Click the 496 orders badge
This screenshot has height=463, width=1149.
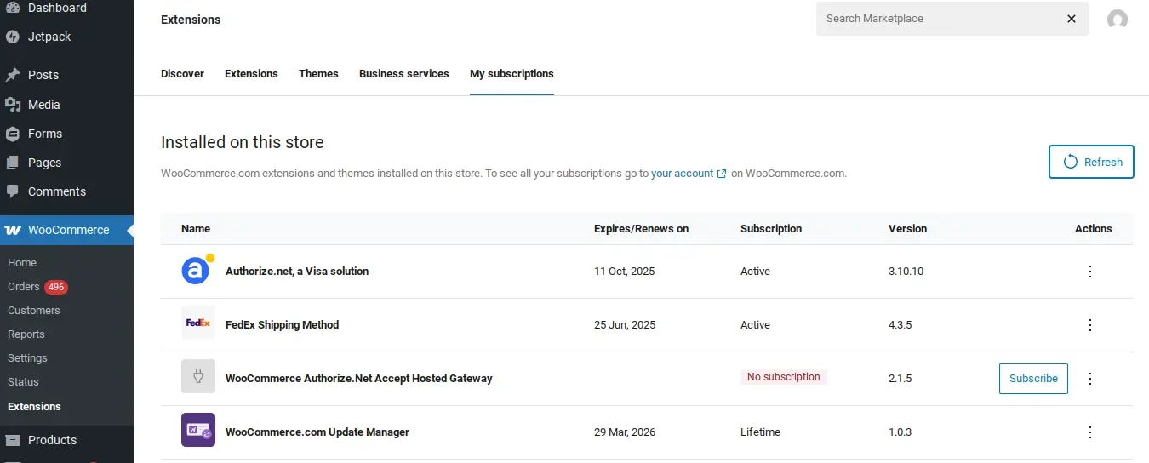coord(56,287)
